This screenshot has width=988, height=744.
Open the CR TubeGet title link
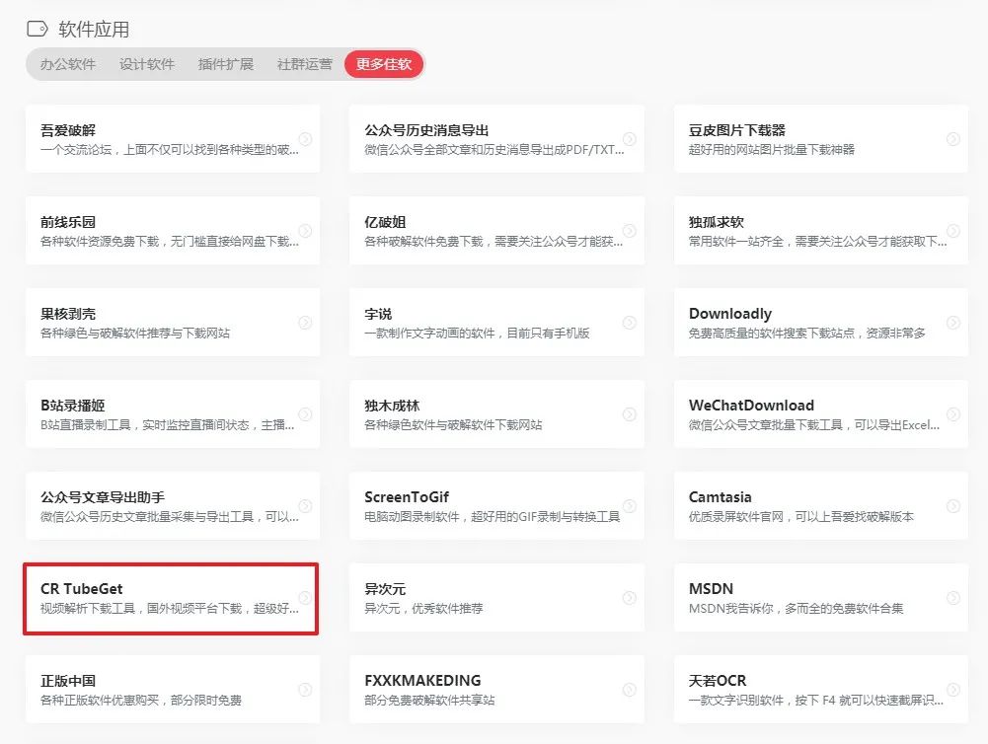(81, 589)
